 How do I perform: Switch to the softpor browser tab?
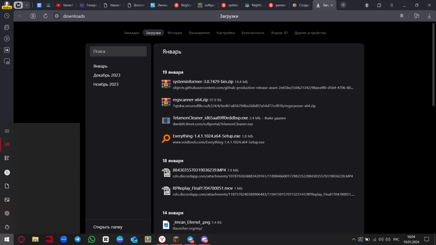tap(207, 5)
